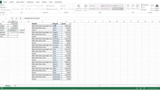Screen dimensions: 160x90
Task: Open Conditional Formatting menu
Action: (78, 8)
